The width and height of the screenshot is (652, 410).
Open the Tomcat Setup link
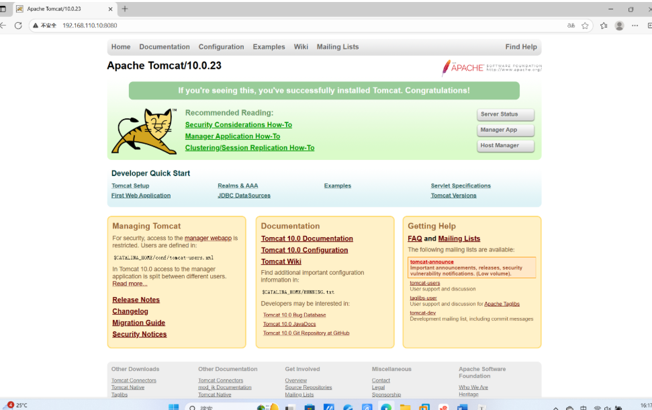[130, 186]
